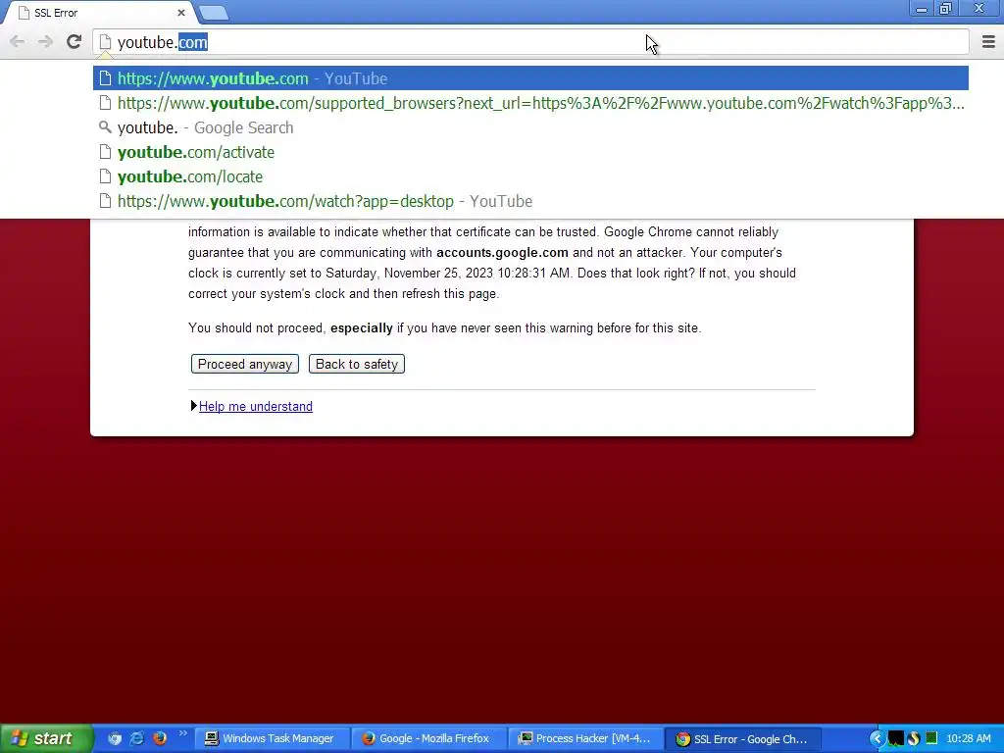This screenshot has width=1004, height=753.
Task: Click the Proceed anyway button
Action: [244, 364]
